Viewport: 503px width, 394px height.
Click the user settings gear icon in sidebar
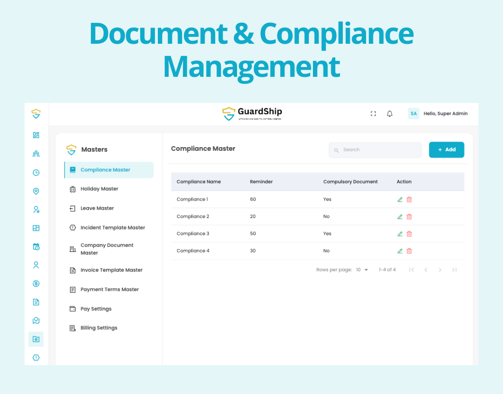[36, 210]
